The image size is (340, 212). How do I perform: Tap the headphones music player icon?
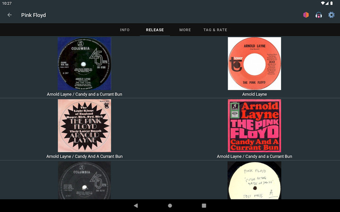(319, 15)
